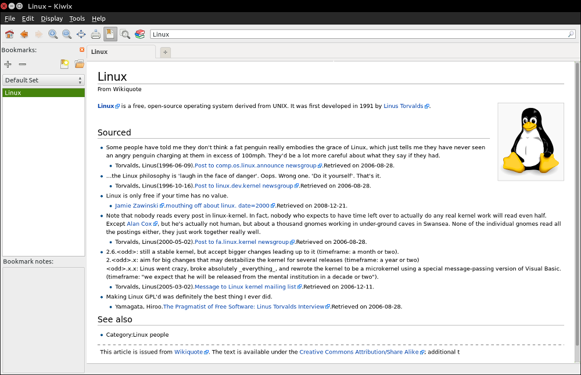
Task: Click the search field containing Linux
Action: click(x=357, y=34)
